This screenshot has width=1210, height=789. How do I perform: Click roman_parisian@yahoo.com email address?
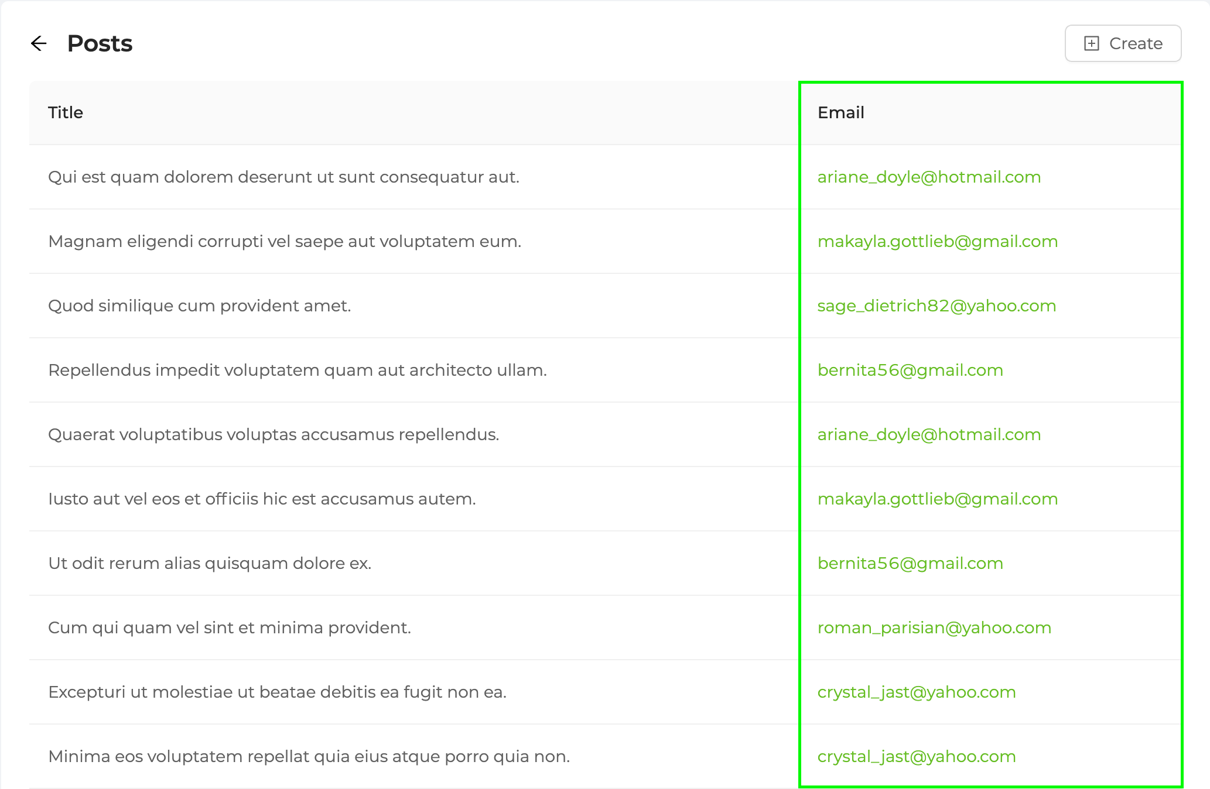click(x=935, y=627)
